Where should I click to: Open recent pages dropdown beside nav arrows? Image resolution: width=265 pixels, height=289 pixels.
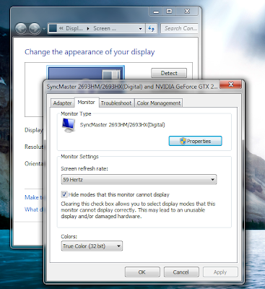[44, 29]
